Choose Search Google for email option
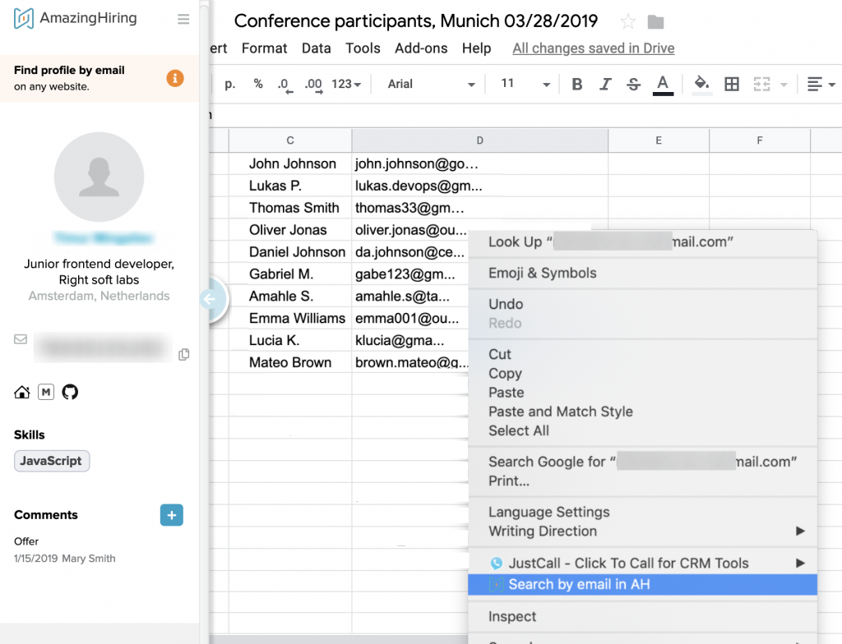 (x=642, y=462)
